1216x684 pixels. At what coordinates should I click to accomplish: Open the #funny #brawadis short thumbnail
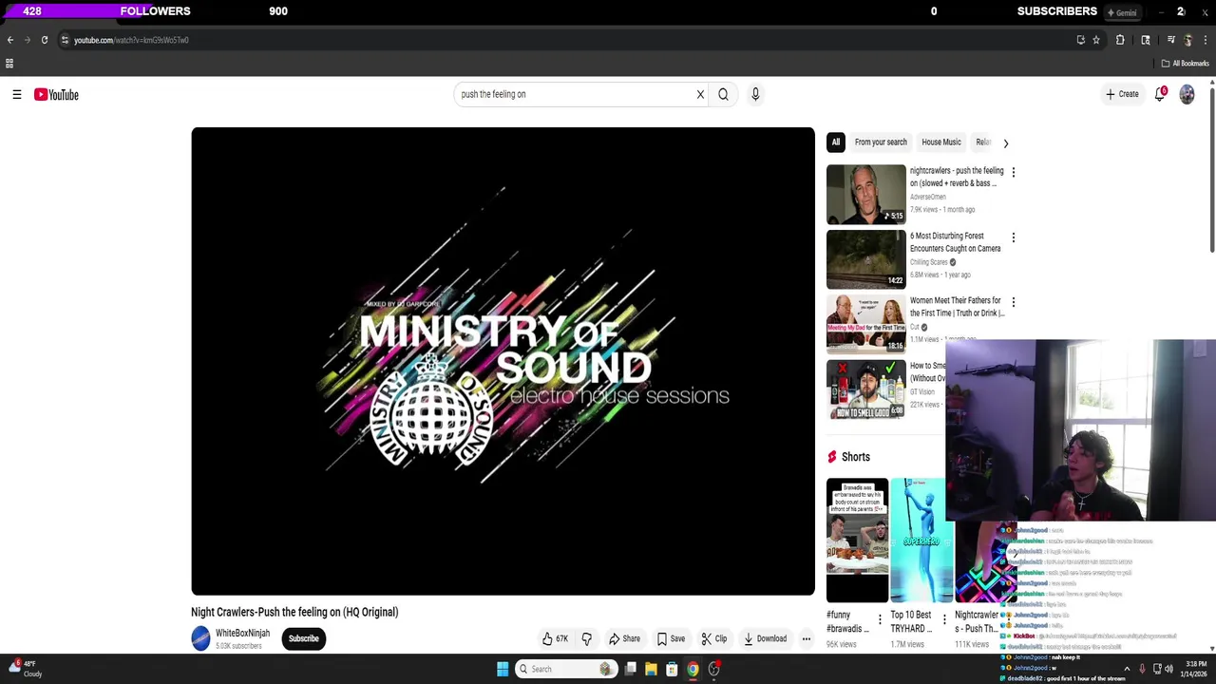coord(857,541)
